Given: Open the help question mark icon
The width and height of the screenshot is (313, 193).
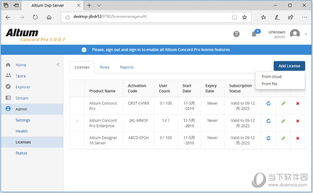Looking at the screenshot, I should [x=236, y=34].
